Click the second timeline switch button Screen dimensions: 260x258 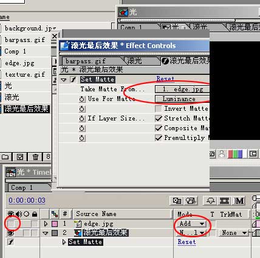click(190, 201)
